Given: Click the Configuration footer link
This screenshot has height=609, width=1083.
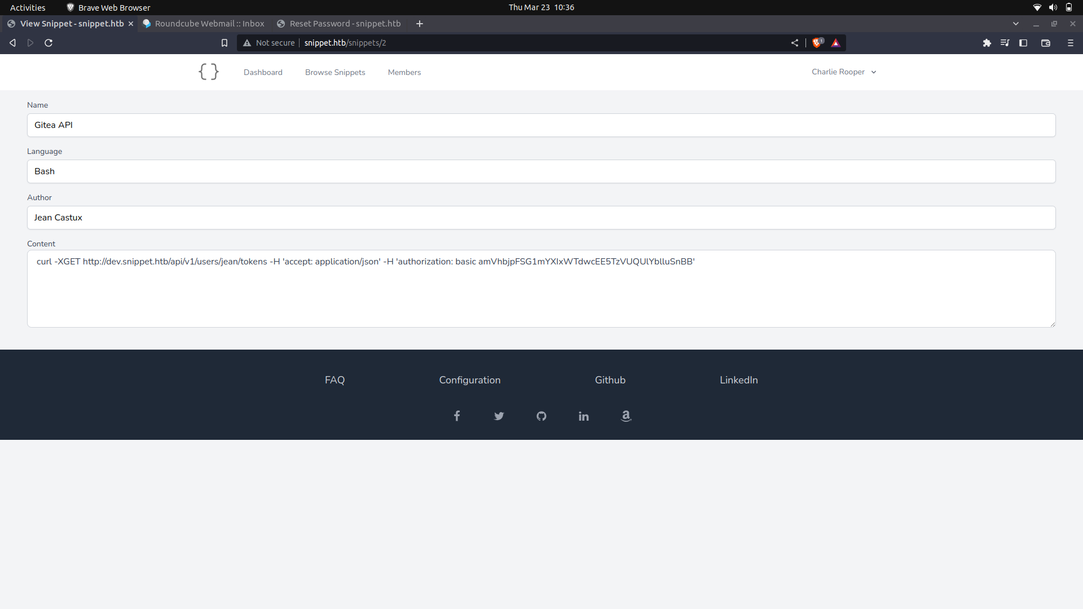Looking at the screenshot, I should (x=470, y=380).
